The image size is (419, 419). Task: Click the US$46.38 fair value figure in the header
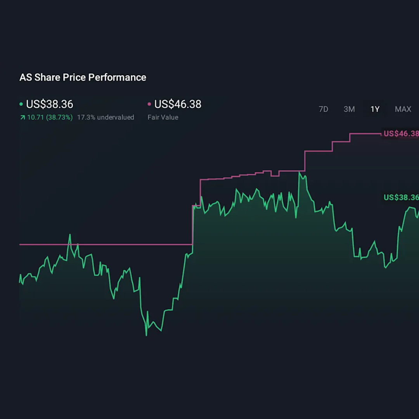(178, 104)
